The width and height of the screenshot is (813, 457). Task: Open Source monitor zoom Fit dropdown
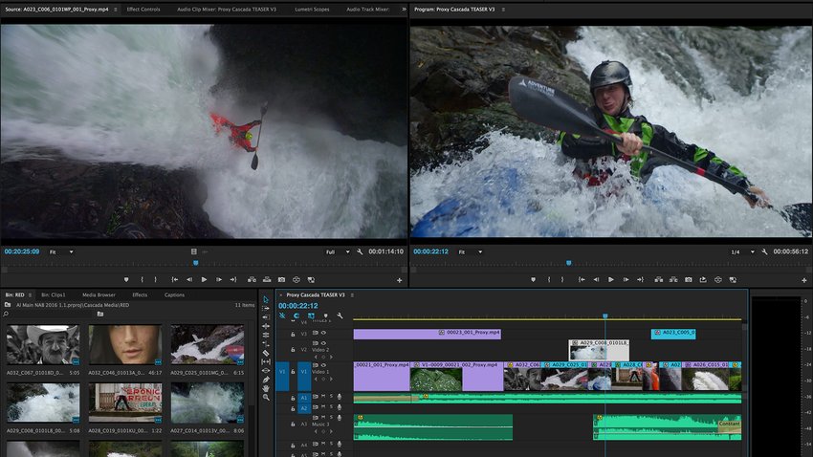tap(62, 251)
